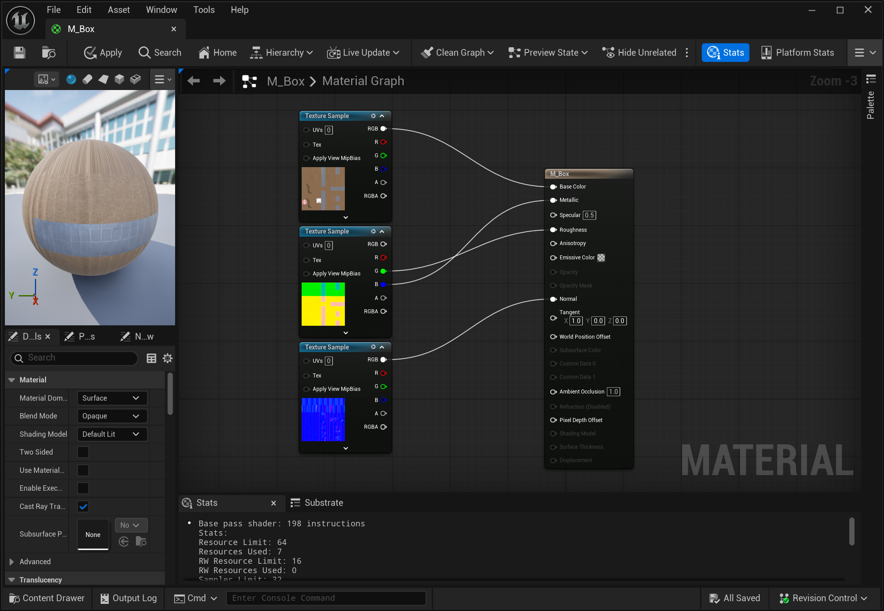
Task: Open the Asset menu
Action: click(x=119, y=10)
